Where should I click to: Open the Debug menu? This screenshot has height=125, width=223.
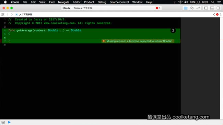(x=102, y=2)
